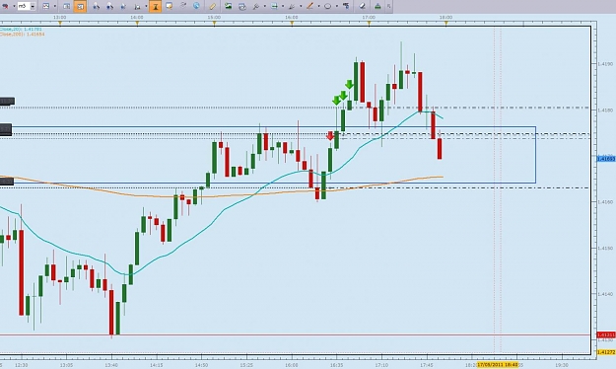Viewport: 616px width, 369px height.
Task: Click the red instrument icon in the toolbar
Action: pyautogui.click(x=5, y=6)
